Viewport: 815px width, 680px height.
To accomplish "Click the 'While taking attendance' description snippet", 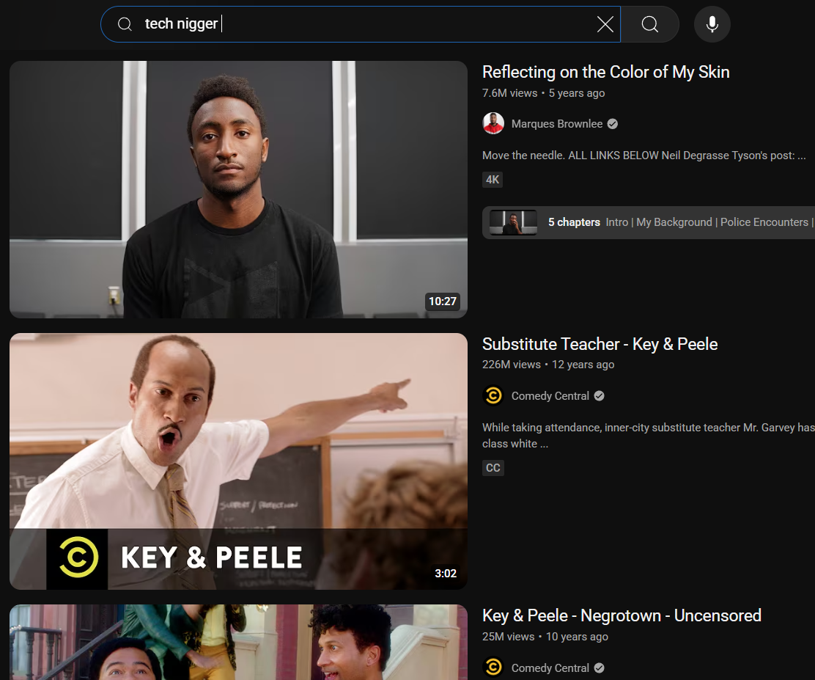I will (648, 436).
